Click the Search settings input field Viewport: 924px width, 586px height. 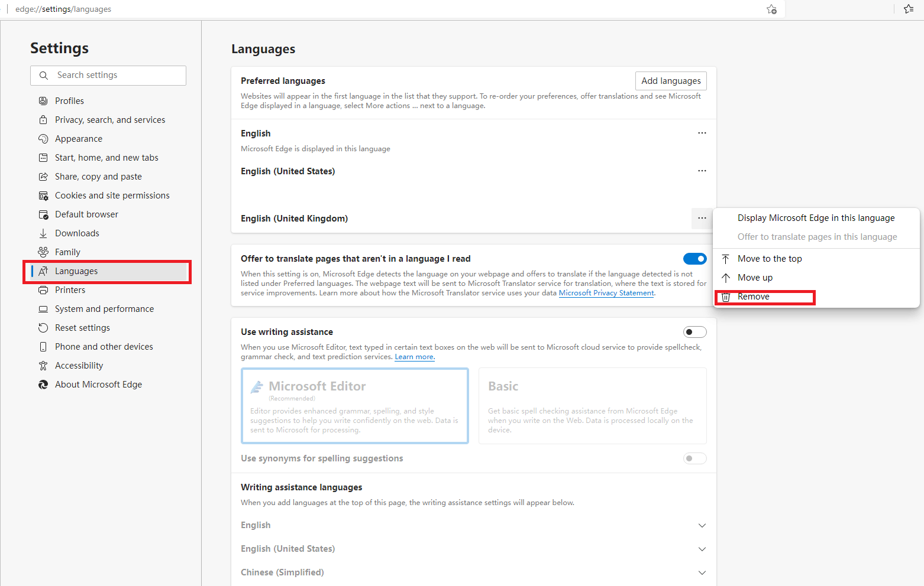108,76
